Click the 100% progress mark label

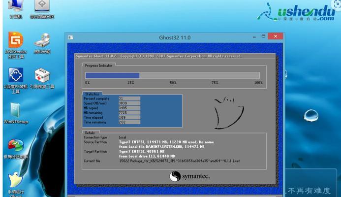pos(258,83)
